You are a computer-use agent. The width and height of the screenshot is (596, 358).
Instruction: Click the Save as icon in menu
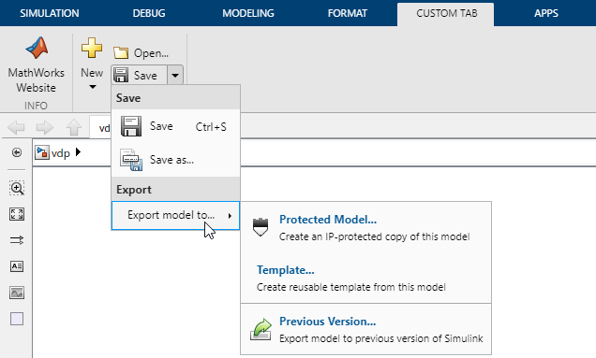131,160
